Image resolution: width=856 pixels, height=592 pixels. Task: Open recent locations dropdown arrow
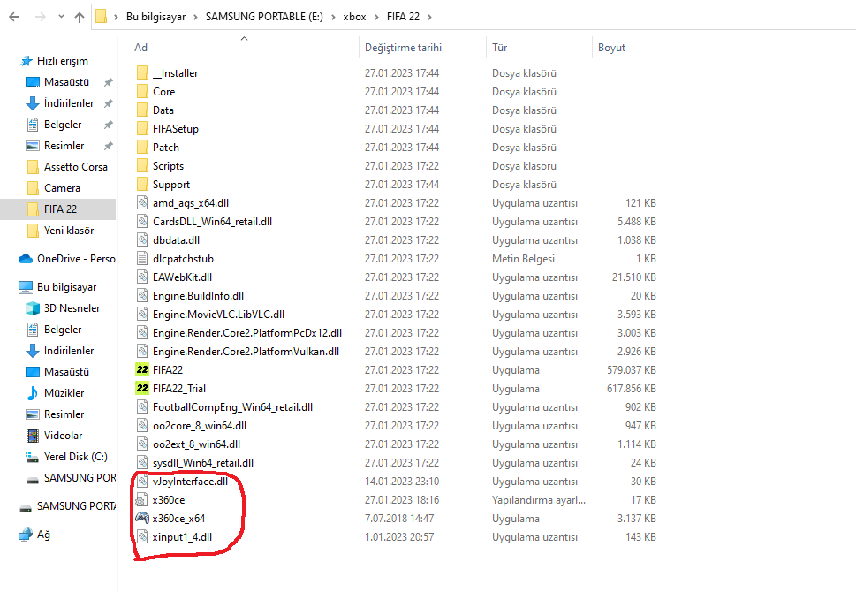tap(61, 17)
